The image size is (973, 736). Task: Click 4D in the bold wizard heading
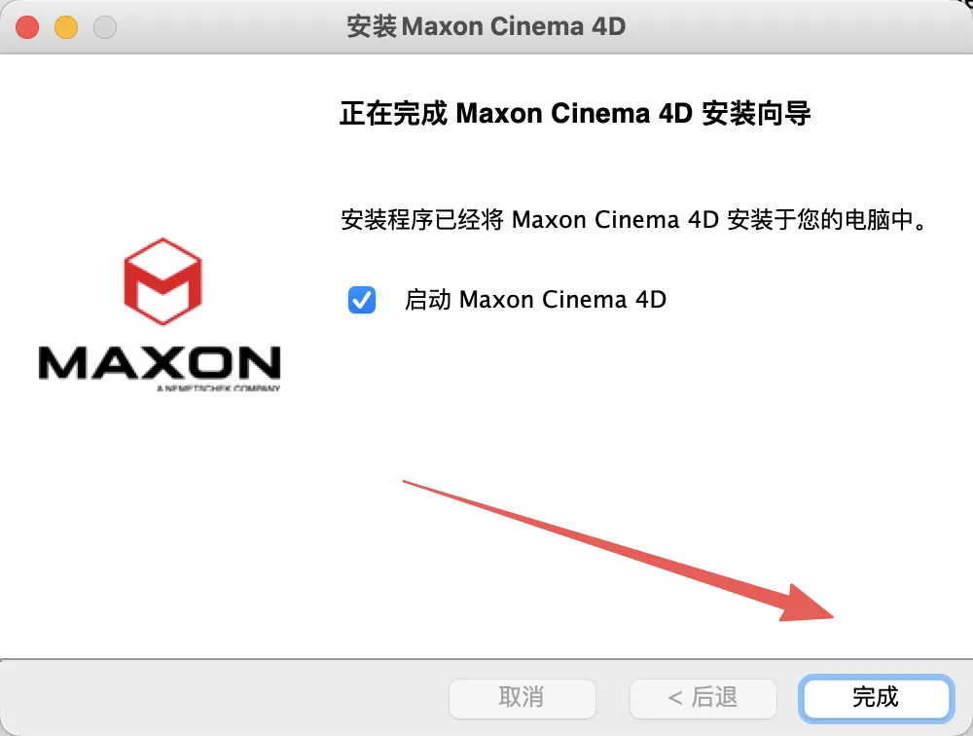[675, 114]
